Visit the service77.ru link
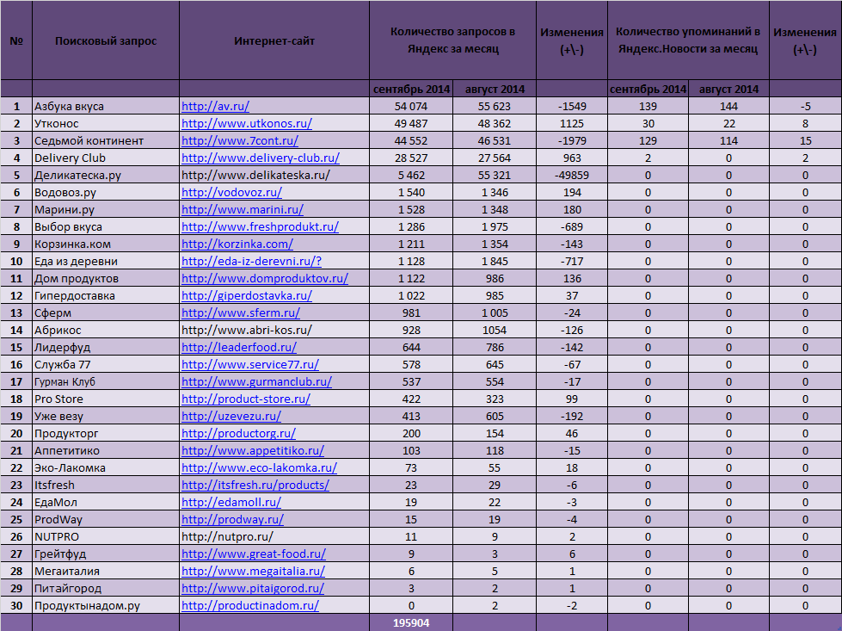 (x=250, y=364)
